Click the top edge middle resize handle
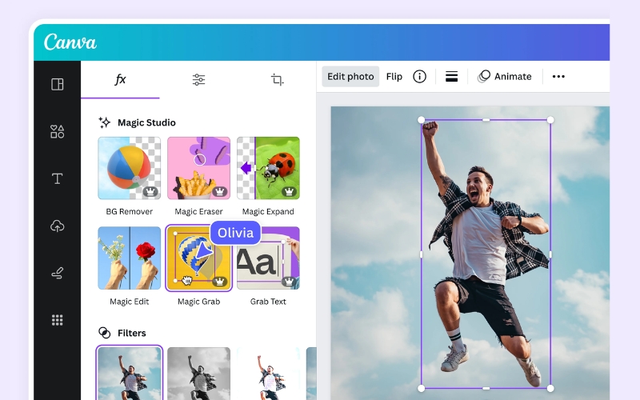 click(486, 120)
